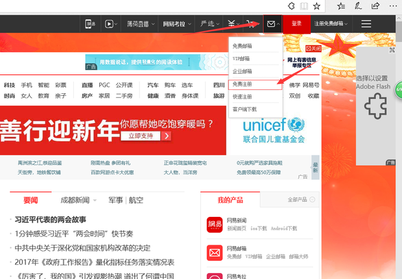Open the 二手房 channel link

[x=124, y=96]
